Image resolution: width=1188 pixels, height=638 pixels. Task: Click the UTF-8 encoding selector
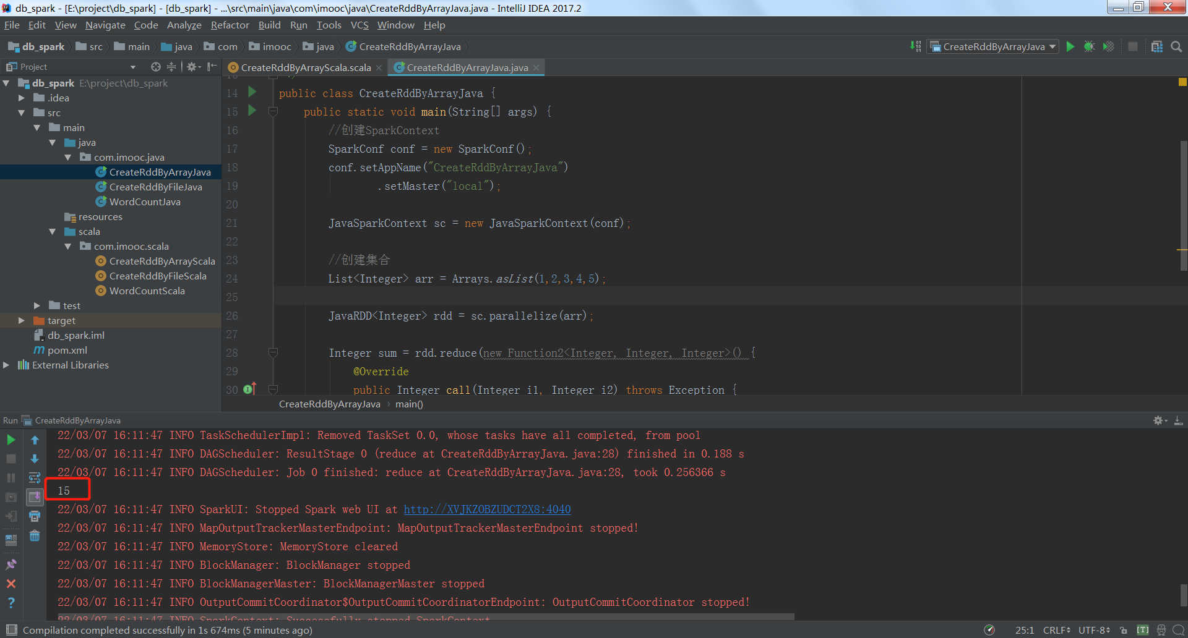(1095, 630)
